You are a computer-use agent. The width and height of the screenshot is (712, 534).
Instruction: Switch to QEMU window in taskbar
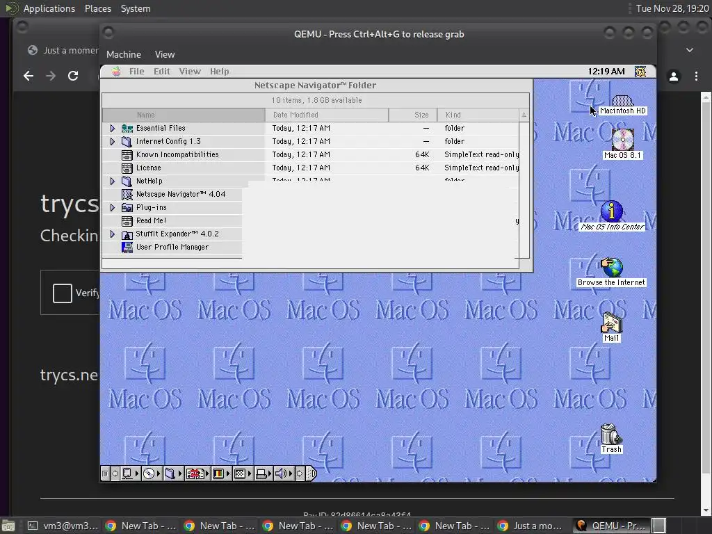click(612, 526)
